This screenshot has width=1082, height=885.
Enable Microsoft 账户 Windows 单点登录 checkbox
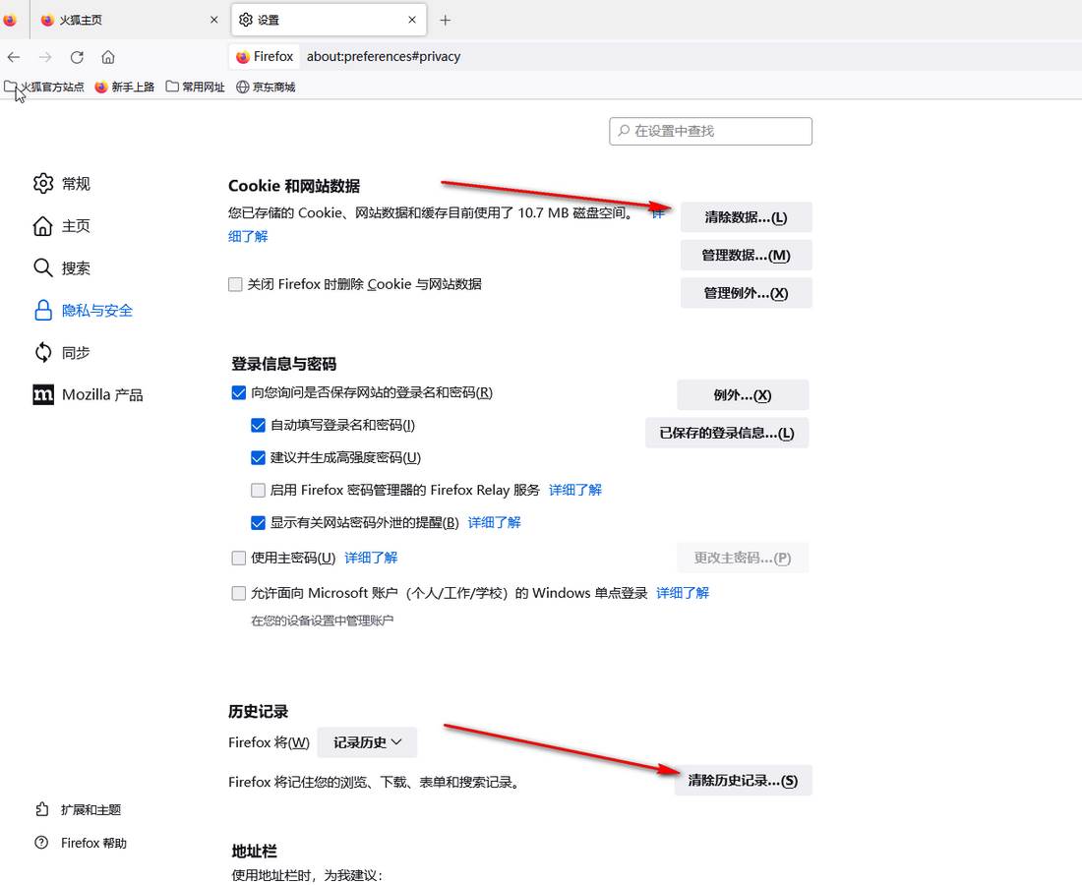click(x=239, y=593)
